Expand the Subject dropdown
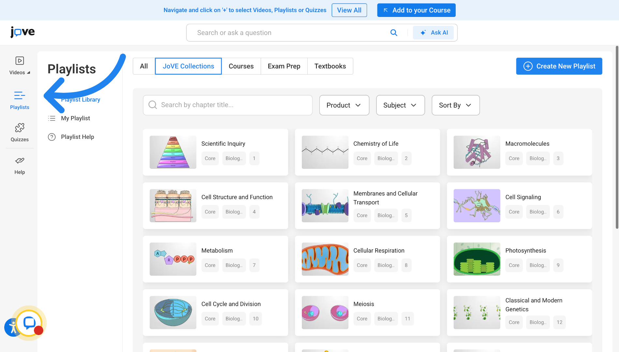Image resolution: width=619 pixels, height=352 pixels. tap(400, 105)
